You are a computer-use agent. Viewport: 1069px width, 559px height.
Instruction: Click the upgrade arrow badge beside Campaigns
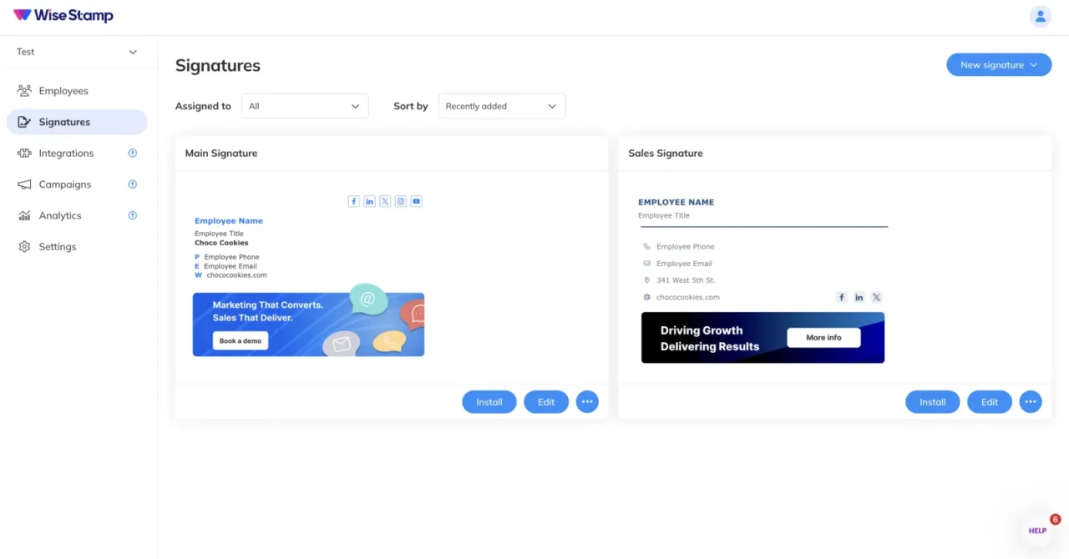132,184
